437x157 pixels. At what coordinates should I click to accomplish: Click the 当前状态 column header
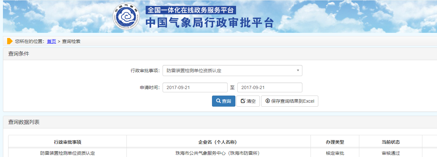pos(391,142)
